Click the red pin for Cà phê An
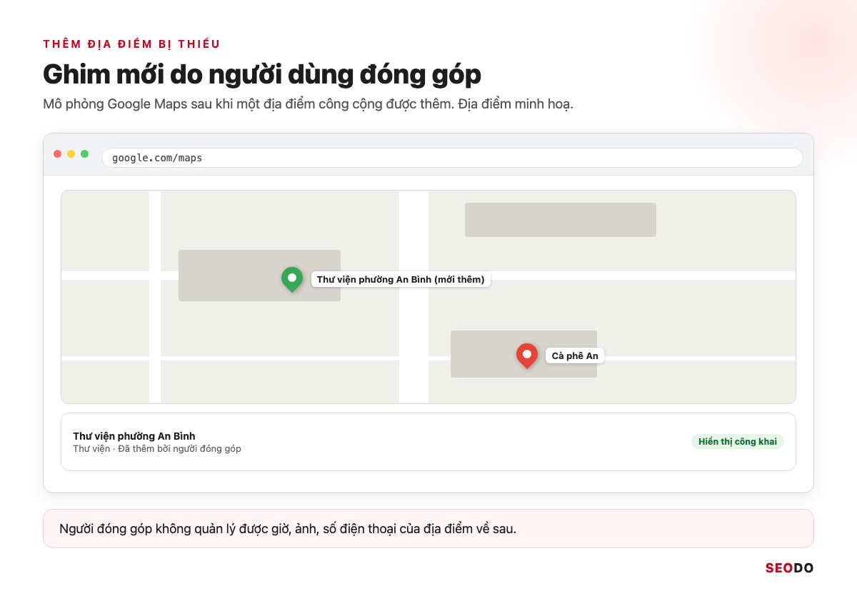The height and width of the screenshot is (591, 857). [527, 355]
